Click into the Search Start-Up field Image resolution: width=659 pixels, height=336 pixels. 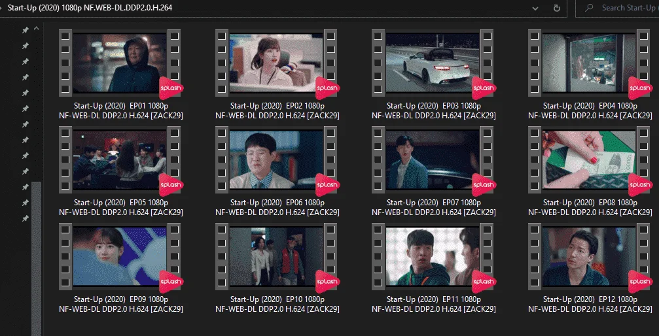point(617,8)
